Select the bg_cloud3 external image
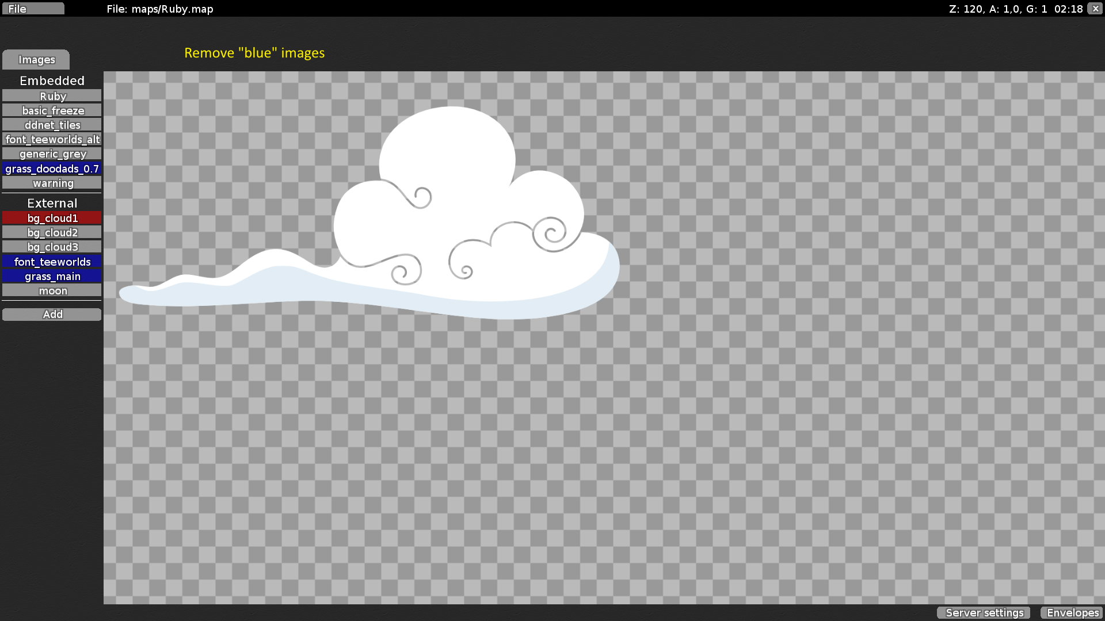 [x=52, y=247]
